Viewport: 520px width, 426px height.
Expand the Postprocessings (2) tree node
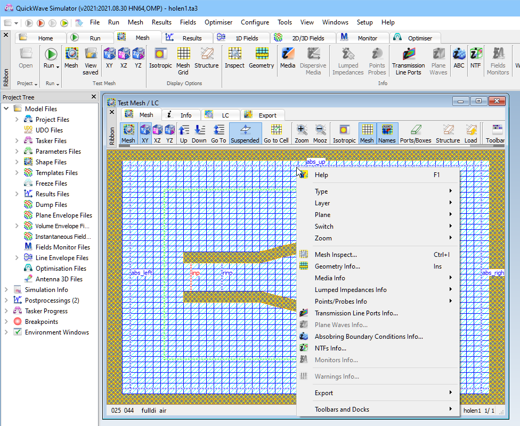coord(6,300)
